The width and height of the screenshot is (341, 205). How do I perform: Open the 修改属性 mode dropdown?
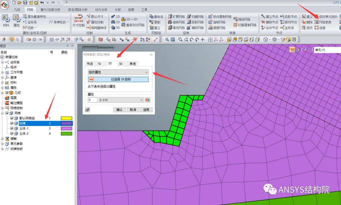click(x=118, y=72)
